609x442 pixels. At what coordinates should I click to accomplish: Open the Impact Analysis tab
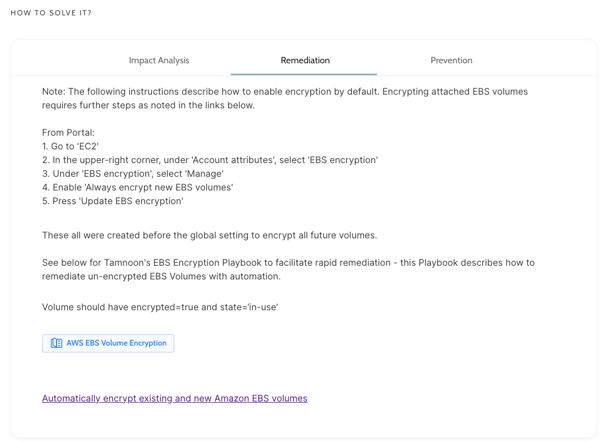(x=159, y=60)
